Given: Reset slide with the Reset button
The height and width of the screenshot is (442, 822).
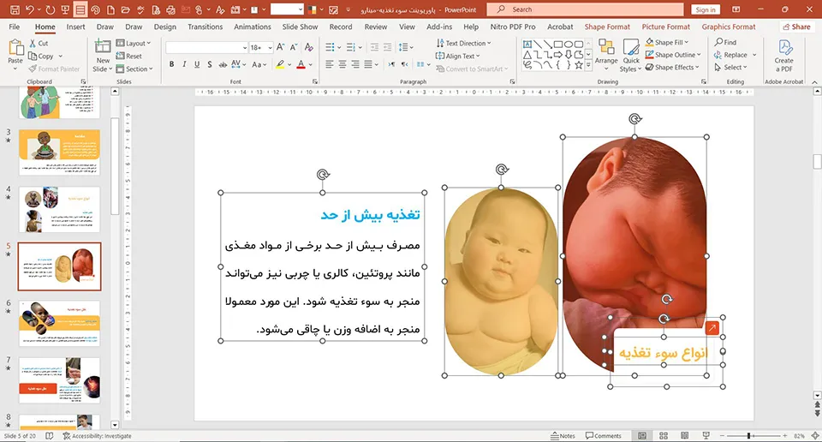Looking at the screenshot, I should (x=129, y=56).
